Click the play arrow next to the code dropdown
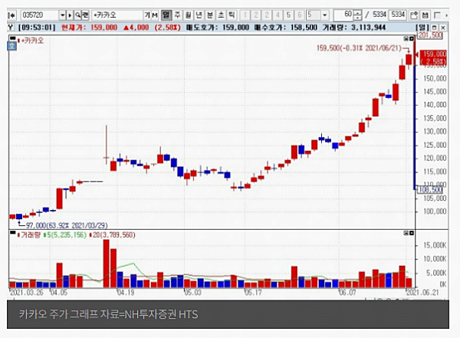 (x=70, y=15)
